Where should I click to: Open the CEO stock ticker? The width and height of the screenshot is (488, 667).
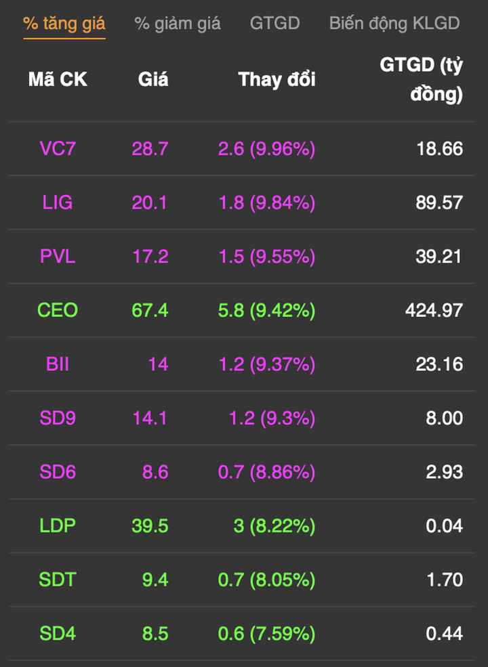tap(58, 310)
